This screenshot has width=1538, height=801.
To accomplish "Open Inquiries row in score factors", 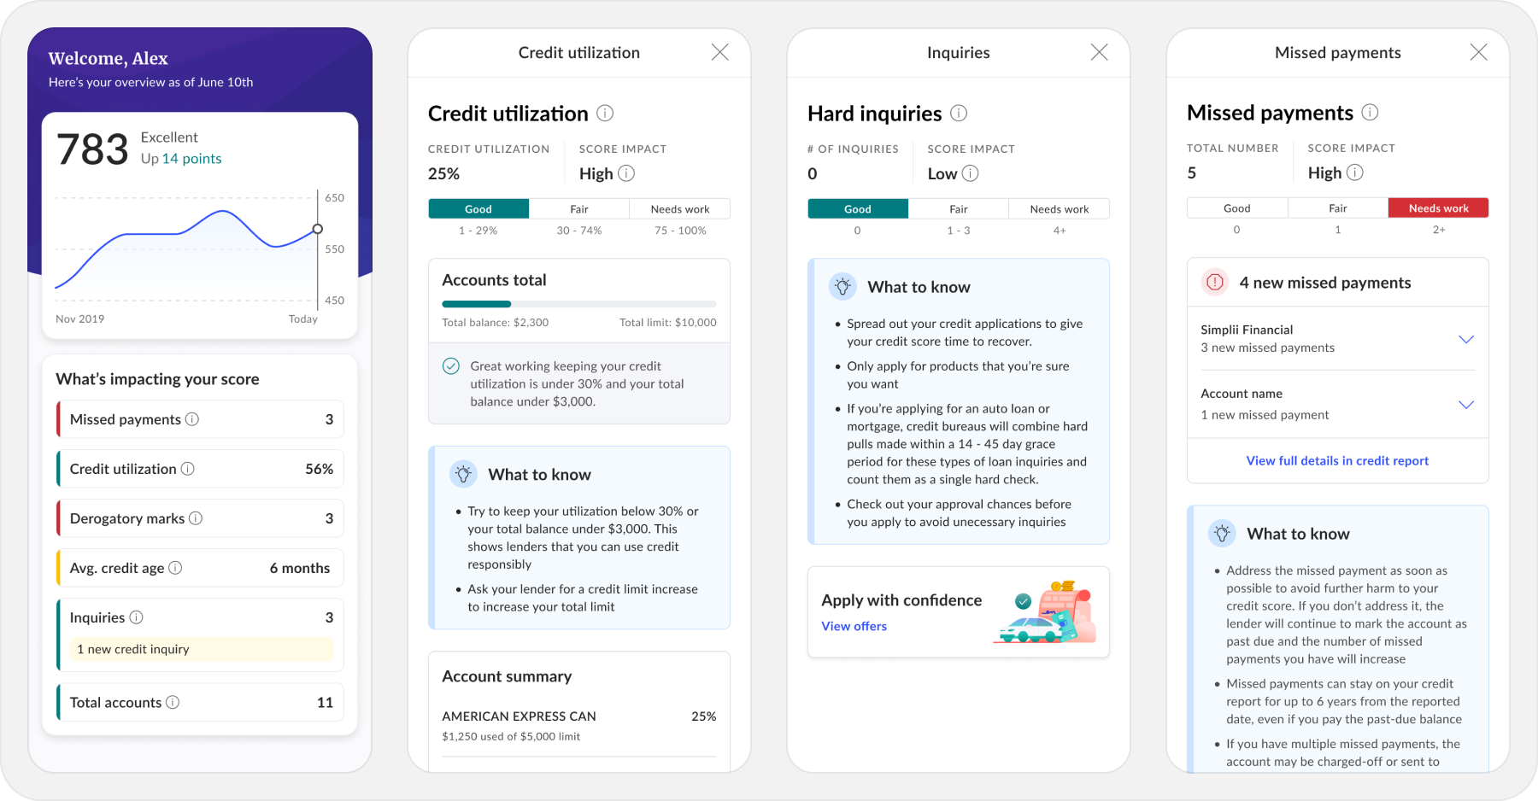I will click(x=201, y=617).
